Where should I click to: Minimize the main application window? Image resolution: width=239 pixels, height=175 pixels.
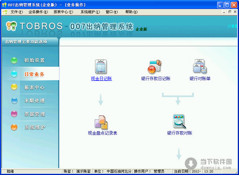point(220,5)
